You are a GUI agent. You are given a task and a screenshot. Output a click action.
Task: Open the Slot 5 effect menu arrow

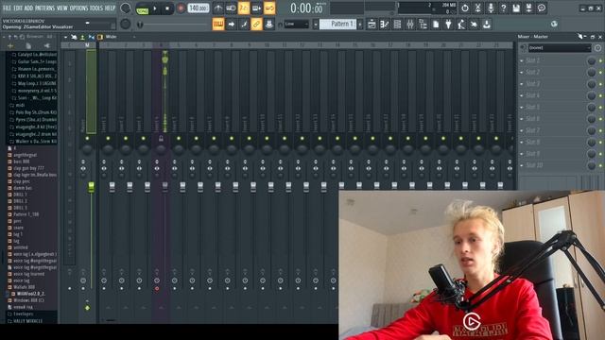pyautogui.click(x=522, y=107)
